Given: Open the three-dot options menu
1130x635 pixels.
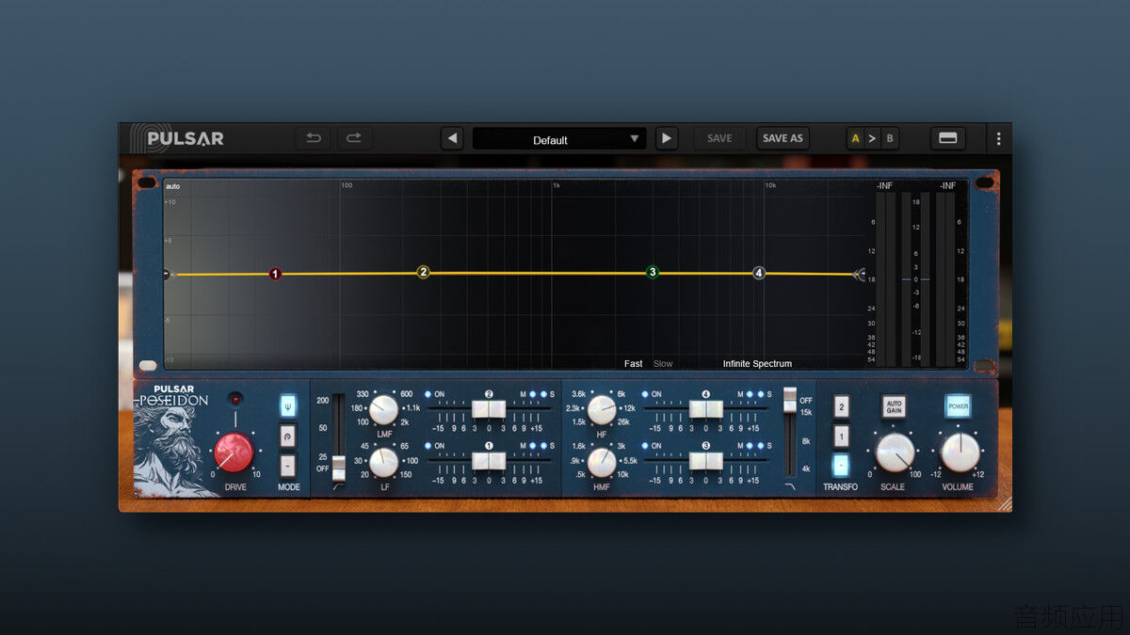Looking at the screenshot, I should (999, 138).
